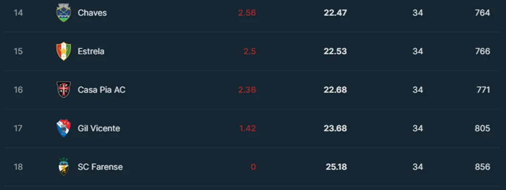
Task: Click the 805 total for Gil Vicente
Action: pyautogui.click(x=483, y=129)
